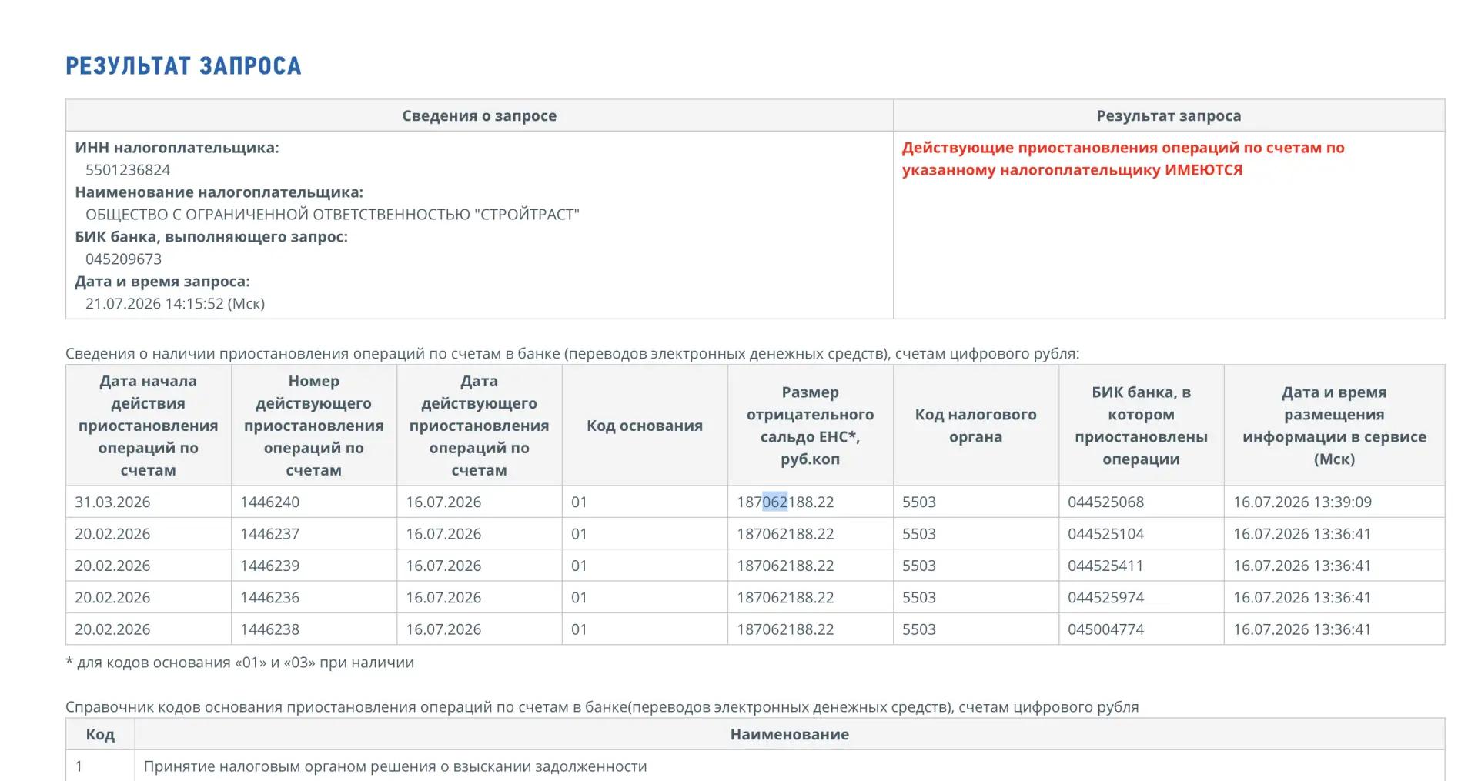Click BIK 044525068 in the table
1478x781 pixels.
coord(1105,502)
